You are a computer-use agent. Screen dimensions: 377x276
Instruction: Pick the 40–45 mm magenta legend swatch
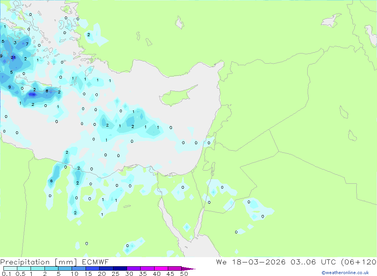(x=161, y=268)
